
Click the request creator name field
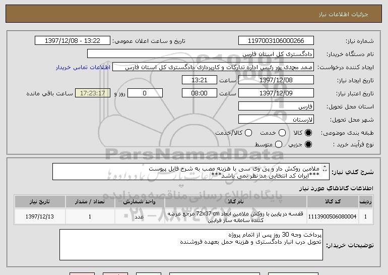tap(213, 67)
